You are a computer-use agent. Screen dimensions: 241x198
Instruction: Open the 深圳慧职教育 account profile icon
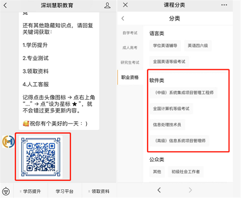click(x=107, y=5)
